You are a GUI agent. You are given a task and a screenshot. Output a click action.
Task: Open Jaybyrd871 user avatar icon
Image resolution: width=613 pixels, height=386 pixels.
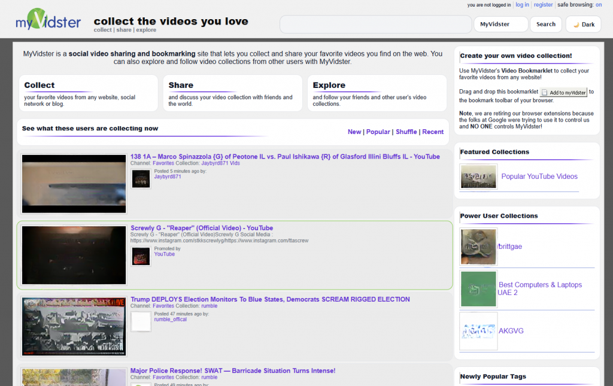(141, 178)
